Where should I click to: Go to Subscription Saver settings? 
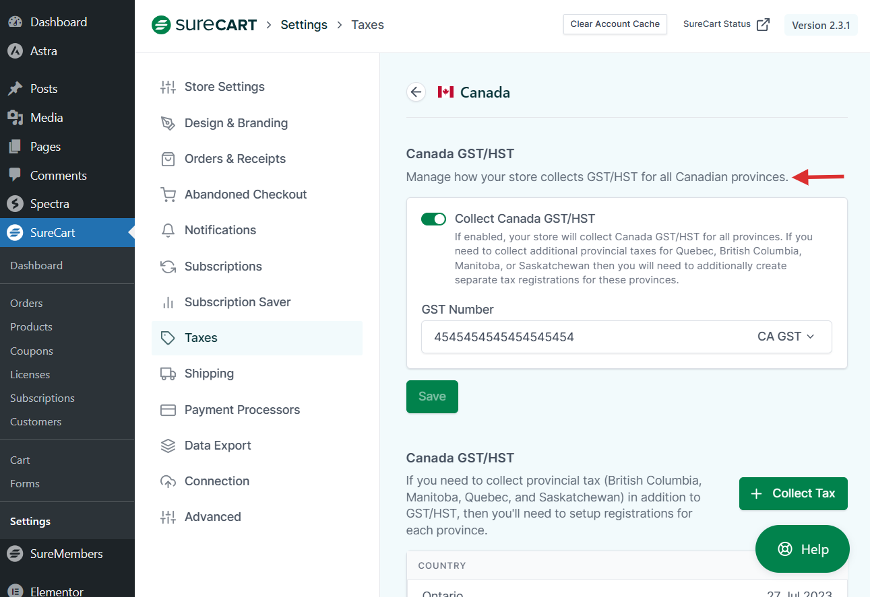pyautogui.click(x=237, y=302)
